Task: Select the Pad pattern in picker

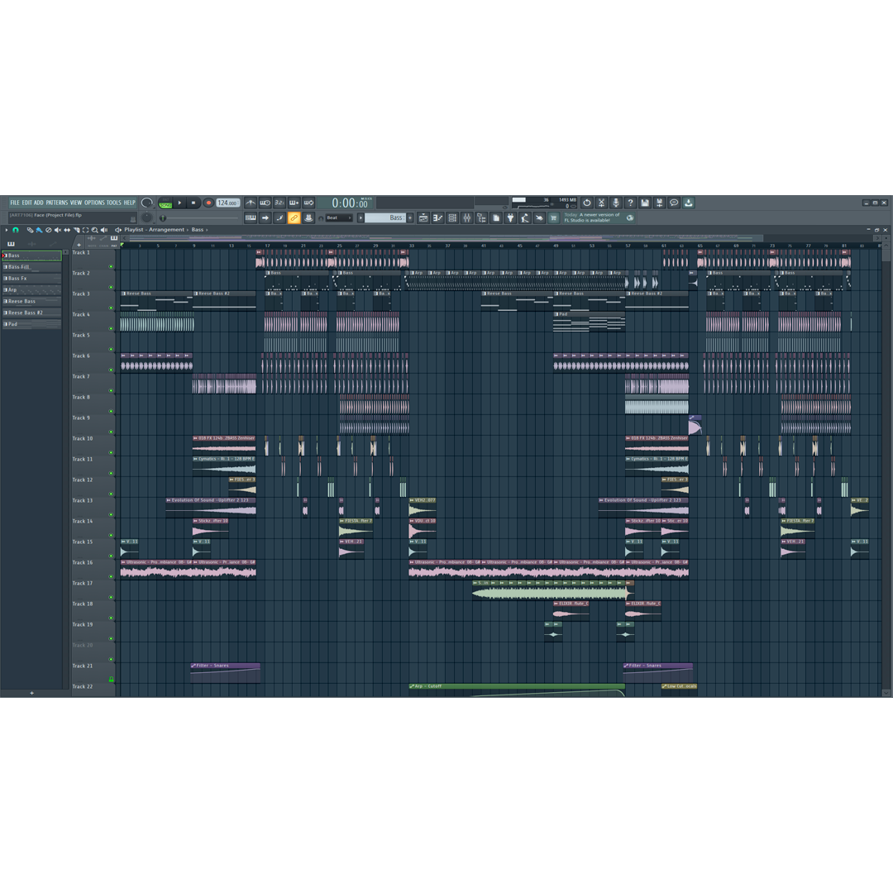Action: pos(32,324)
